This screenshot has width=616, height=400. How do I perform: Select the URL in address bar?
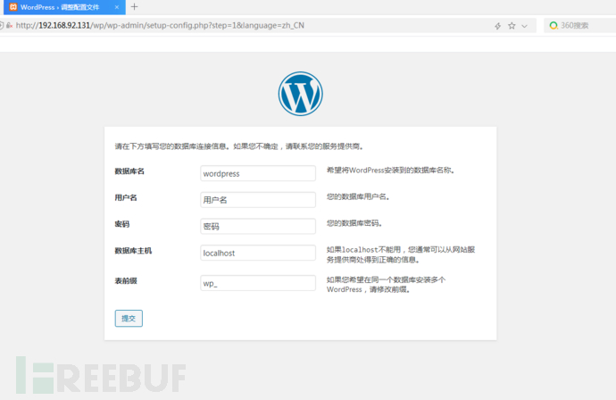point(160,26)
